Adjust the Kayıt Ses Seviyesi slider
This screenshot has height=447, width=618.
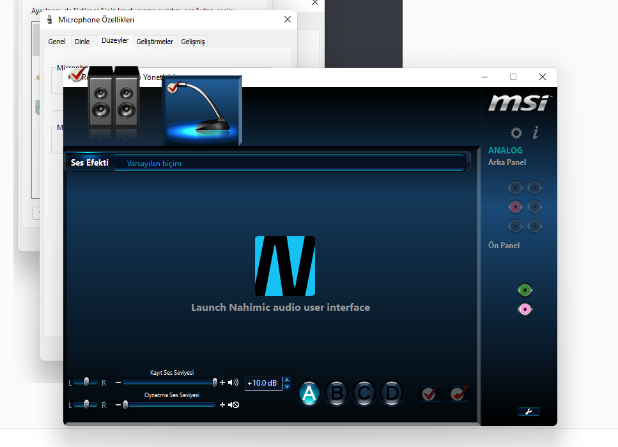pos(169,382)
